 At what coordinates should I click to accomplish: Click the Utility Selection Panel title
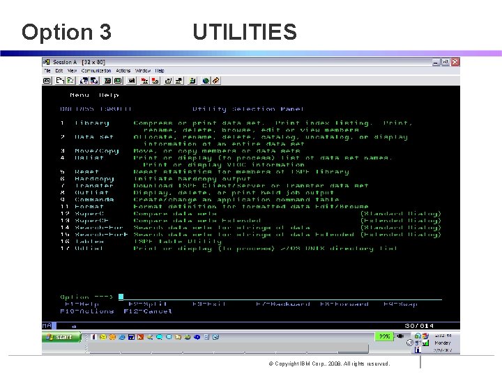click(248, 109)
